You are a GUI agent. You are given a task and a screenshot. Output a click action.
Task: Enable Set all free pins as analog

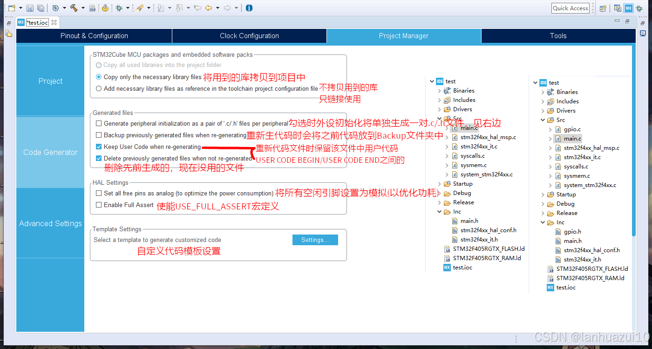click(x=99, y=193)
